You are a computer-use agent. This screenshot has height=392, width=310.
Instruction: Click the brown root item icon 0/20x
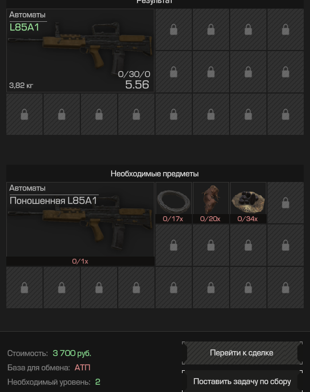(211, 203)
